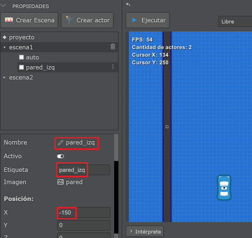The width and height of the screenshot is (252, 238).
Task: Click the white box next to auto
Action: 21,57
